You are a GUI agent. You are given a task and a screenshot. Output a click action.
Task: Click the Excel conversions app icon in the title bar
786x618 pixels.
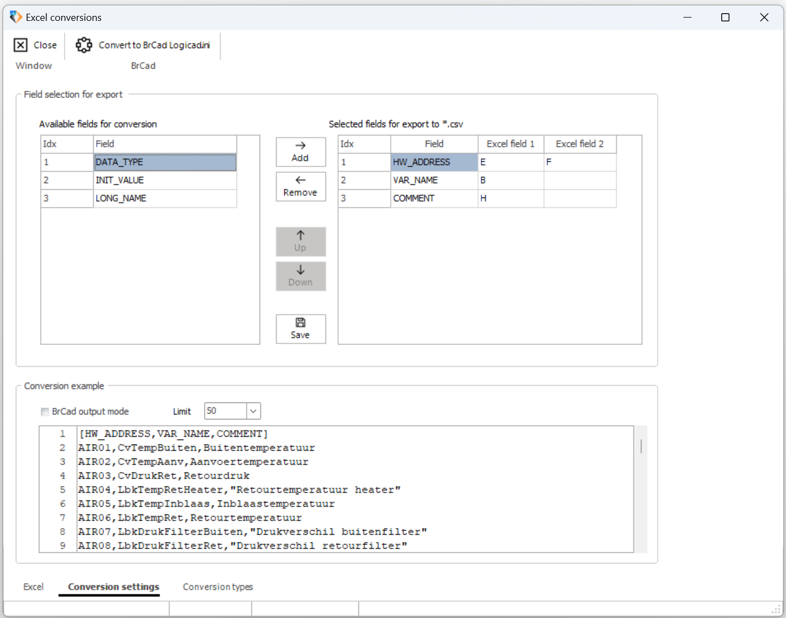click(x=16, y=17)
